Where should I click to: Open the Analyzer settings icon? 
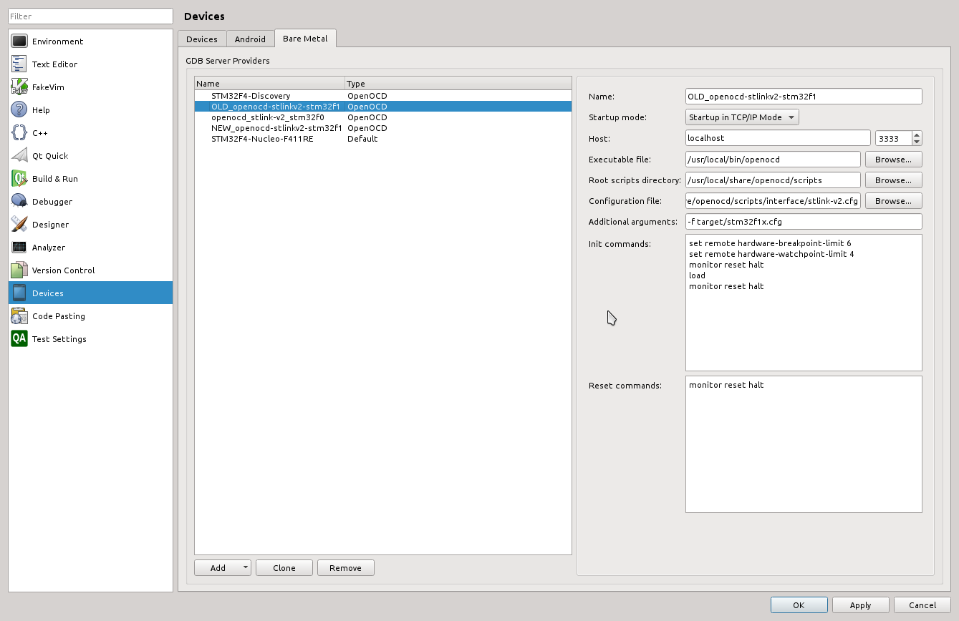(x=19, y=248)
